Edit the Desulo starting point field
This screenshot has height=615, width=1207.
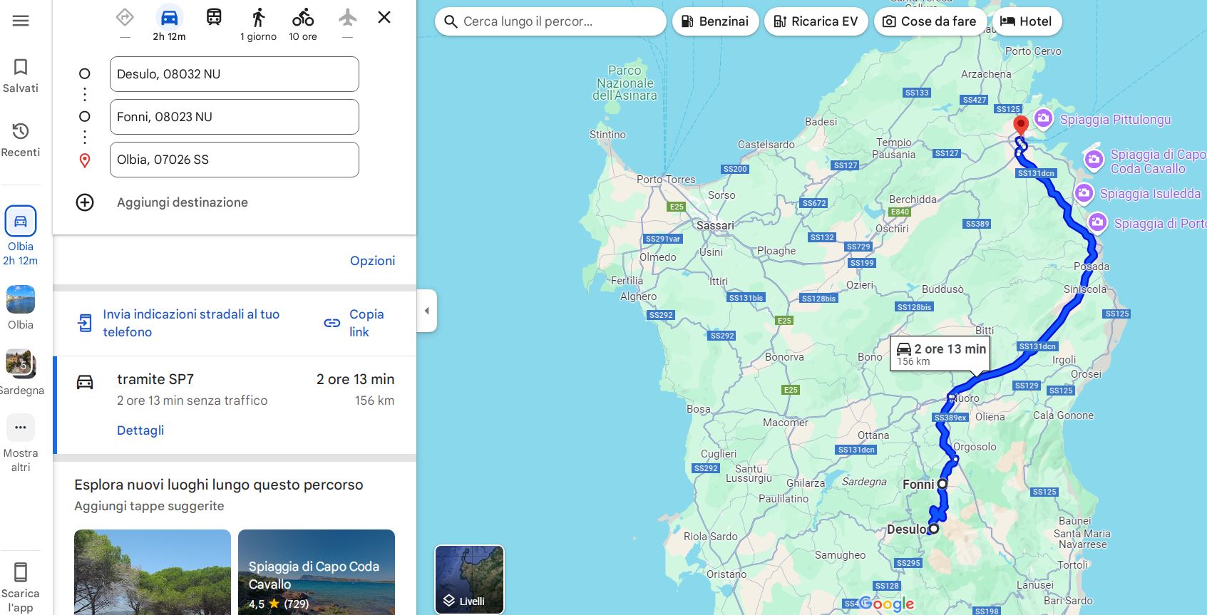click(234, 74)
